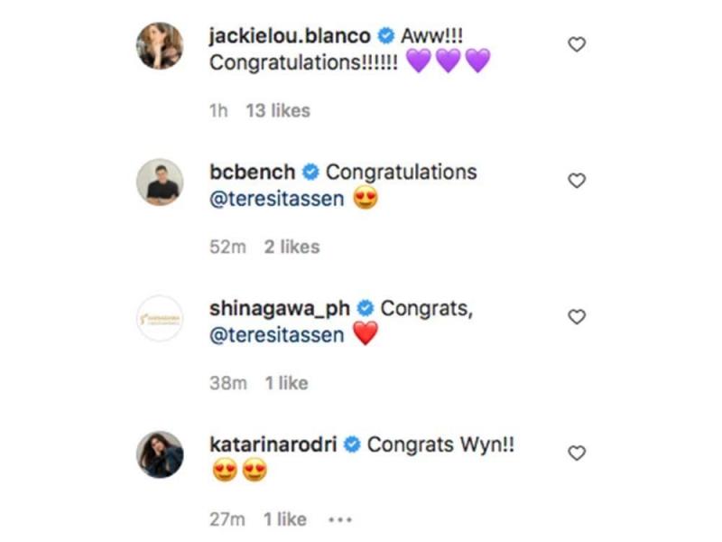Open jackielou.blanco's profile picture
The height and width of the screenshot is (542, 722).
click(160, 45)
